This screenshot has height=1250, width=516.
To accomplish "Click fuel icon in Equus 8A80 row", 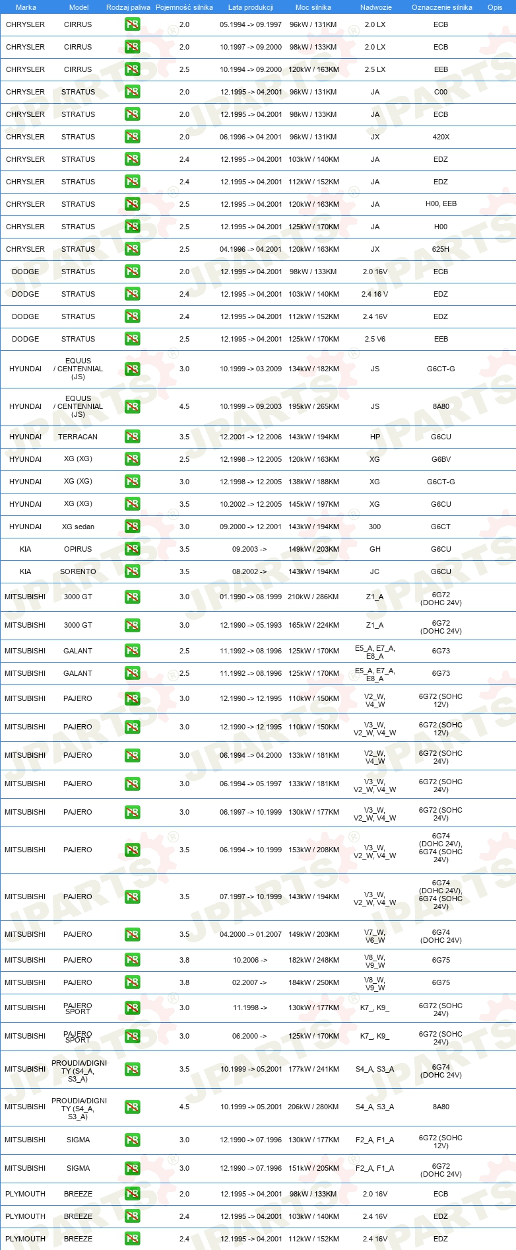I will (x=133, y=407).
